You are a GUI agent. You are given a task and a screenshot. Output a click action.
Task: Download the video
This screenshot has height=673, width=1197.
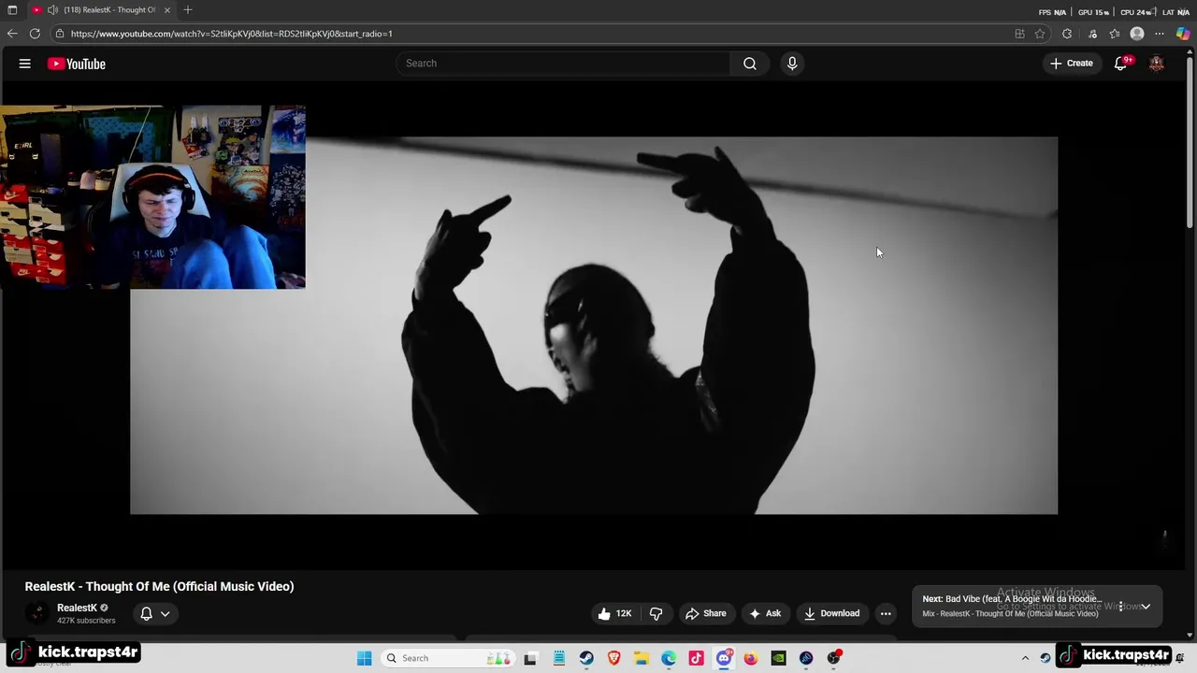click(x=831, y=613)
